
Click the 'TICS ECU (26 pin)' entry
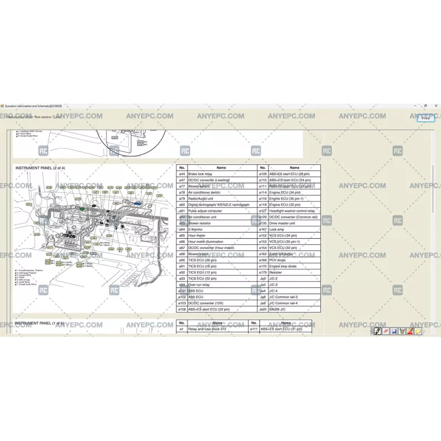click(x=222, y=260)
